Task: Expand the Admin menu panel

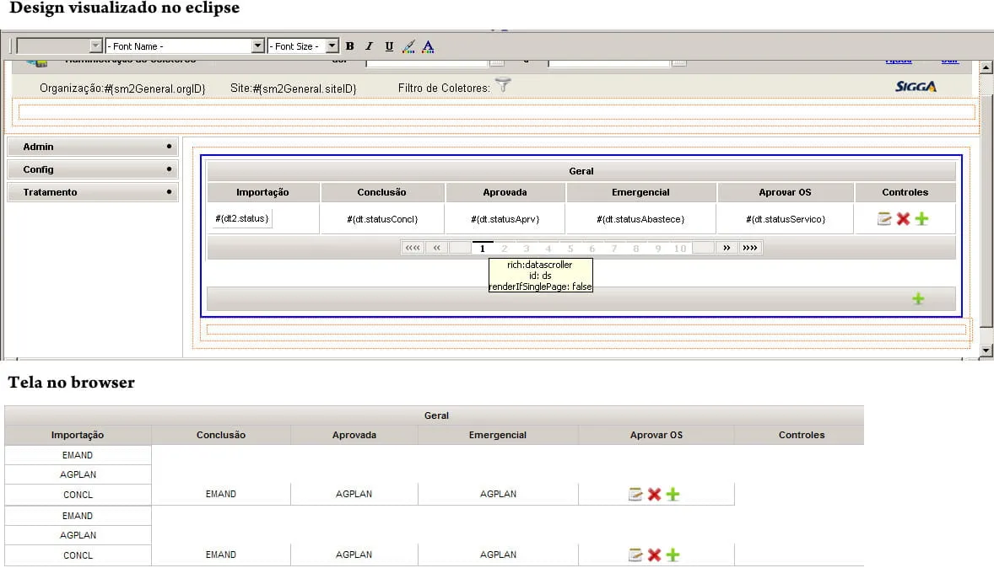Action: 92,147
